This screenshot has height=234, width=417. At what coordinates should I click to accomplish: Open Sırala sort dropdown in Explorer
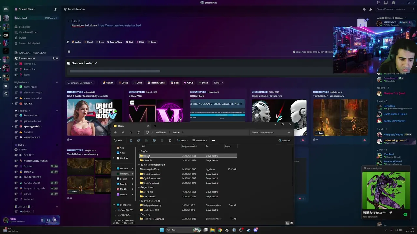(182, 140)
